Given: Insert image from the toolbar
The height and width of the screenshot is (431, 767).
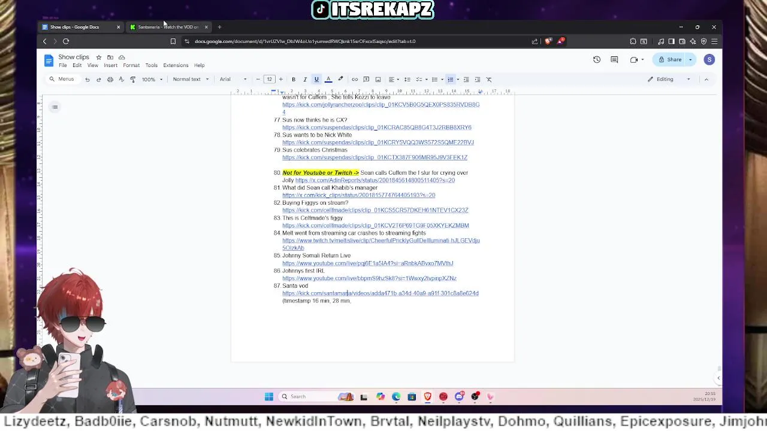Looking at the screenshot, I should 378,80.
